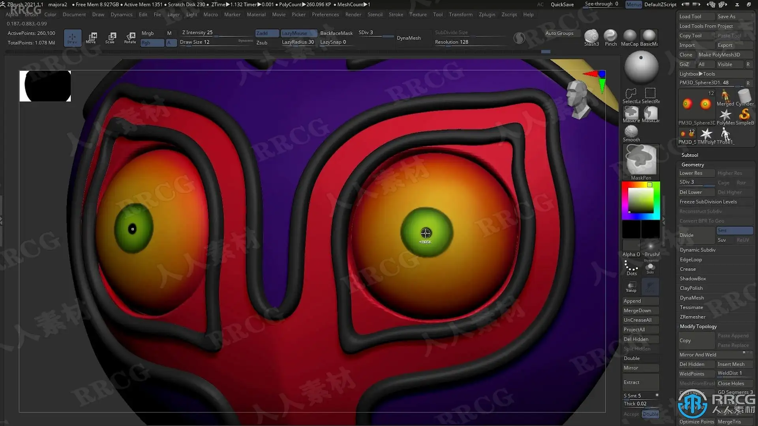The height and width of the screenshot is (426, 758).
Task: Toggle Solo mode
Action: pos(650,268)
